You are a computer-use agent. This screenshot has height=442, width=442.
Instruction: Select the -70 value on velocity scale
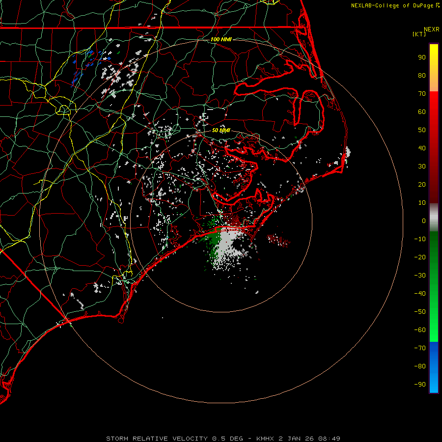click(x=420, y=348)
